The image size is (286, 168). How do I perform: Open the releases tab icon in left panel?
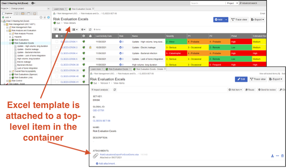[x=23, y=13]
